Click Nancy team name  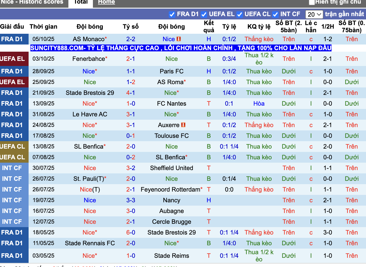coord(172,200)
